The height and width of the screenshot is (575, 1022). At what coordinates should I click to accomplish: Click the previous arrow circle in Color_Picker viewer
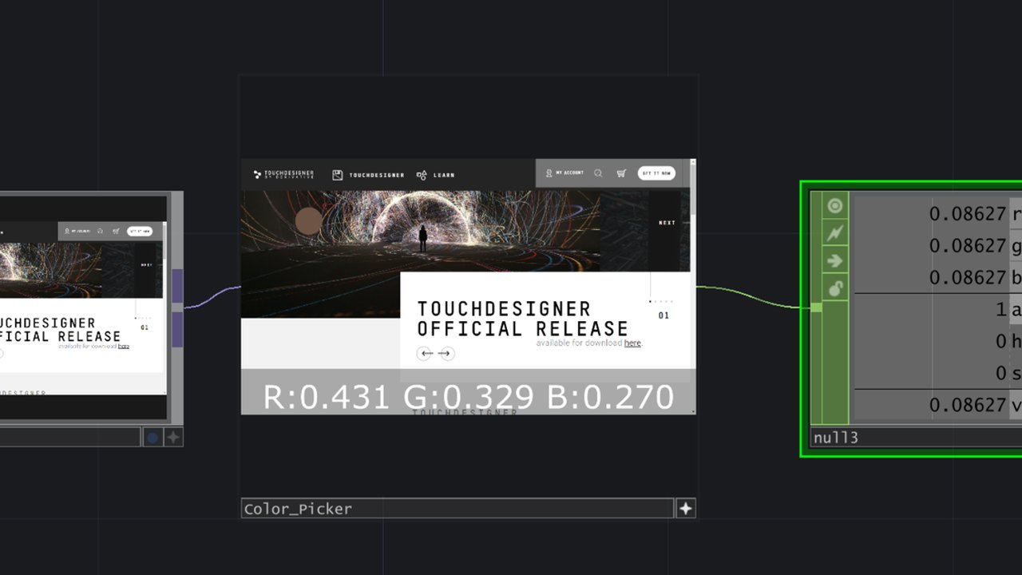425,353
